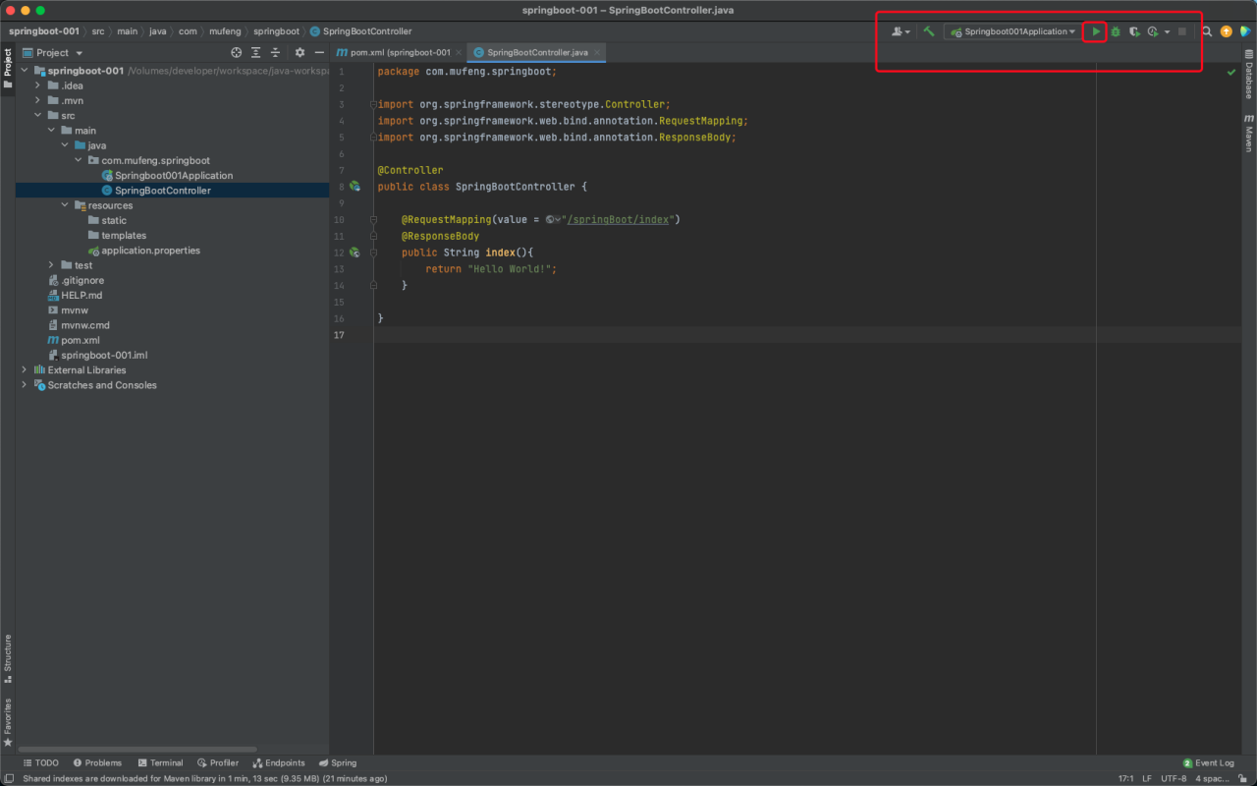Toggle the fold marker on line 14

click(373, 285)
